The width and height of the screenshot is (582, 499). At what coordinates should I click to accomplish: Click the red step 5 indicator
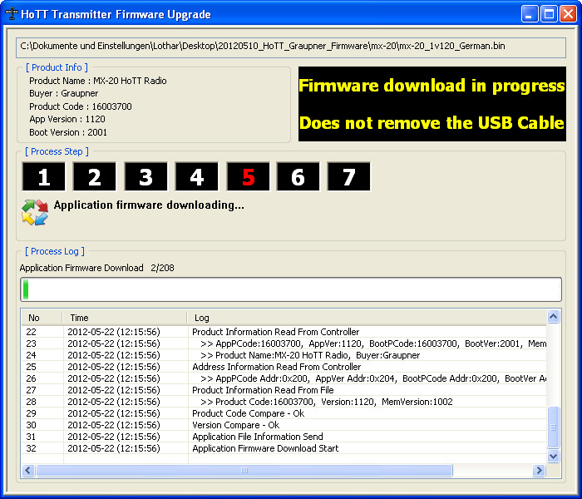point(248,177)
